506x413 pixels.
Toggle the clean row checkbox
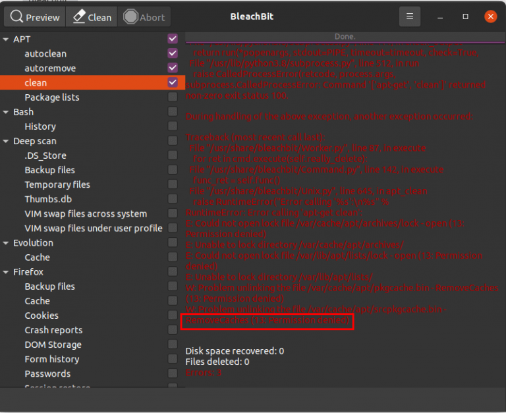tap(173, 82)
